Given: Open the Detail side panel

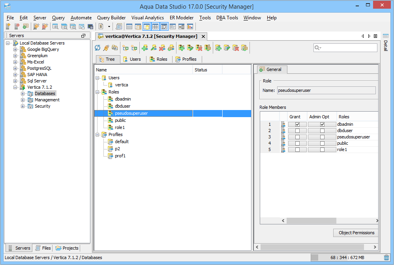Looking at the screenshot, I should pyautogui.click(x=386, y=43).
